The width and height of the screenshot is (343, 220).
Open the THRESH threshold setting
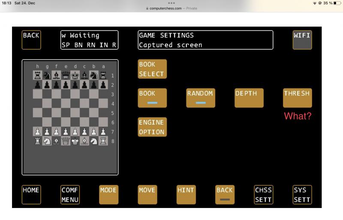297,98
